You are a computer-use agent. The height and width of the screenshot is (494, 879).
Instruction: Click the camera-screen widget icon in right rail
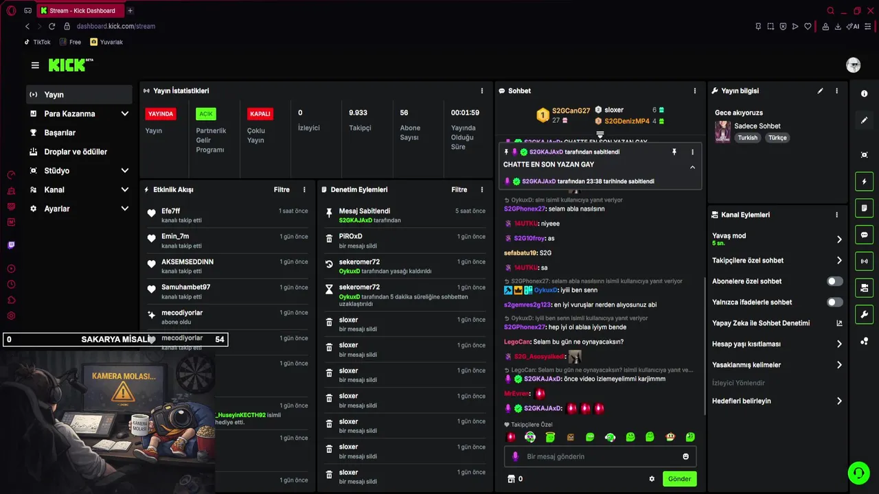coord(864,287)
